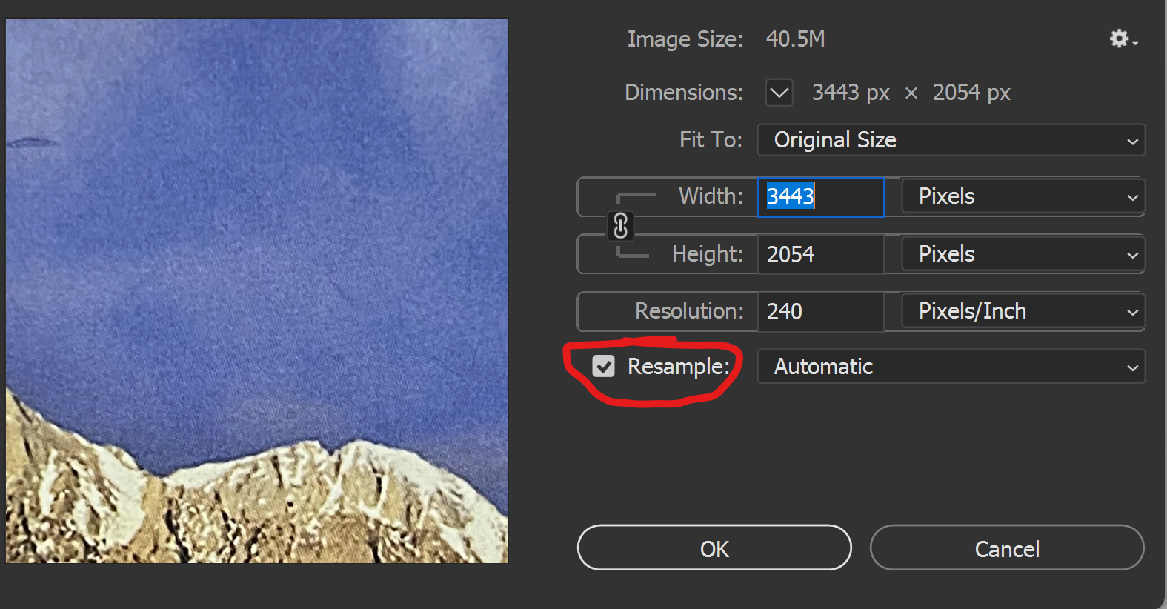Uncheck the Resample checkbox

(604, 366)
